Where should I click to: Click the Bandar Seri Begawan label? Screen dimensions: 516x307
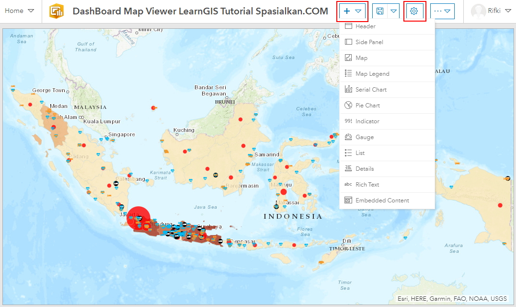pyautogui.click(x=210, y=90)
